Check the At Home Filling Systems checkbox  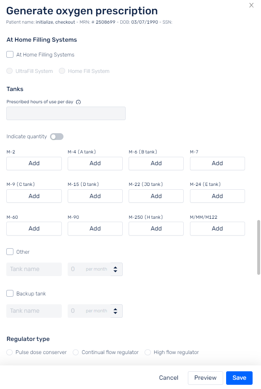coord(10,54)
